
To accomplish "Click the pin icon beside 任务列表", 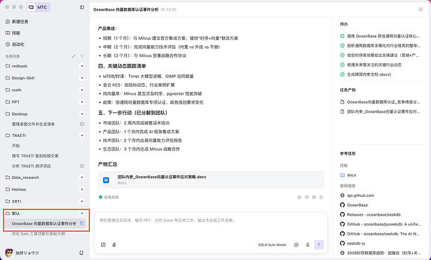I will 73,56.
